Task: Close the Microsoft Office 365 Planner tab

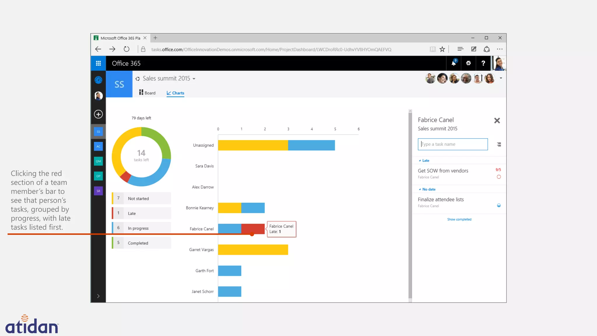Action: pyautogui.click(x=145, y=38)
